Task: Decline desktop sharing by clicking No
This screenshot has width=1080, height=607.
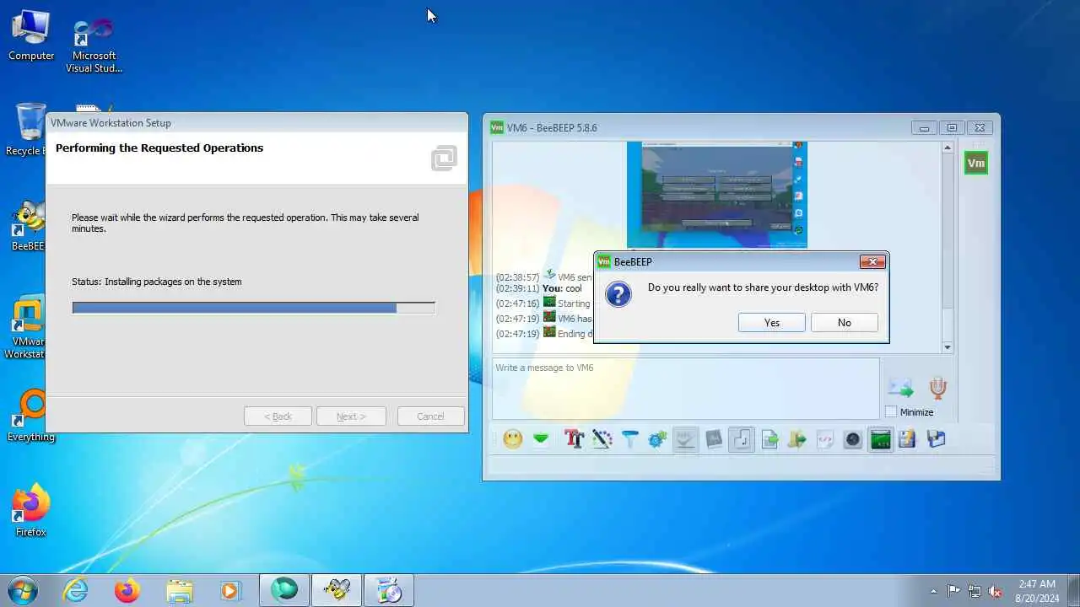Action: (x=844, y=323)
